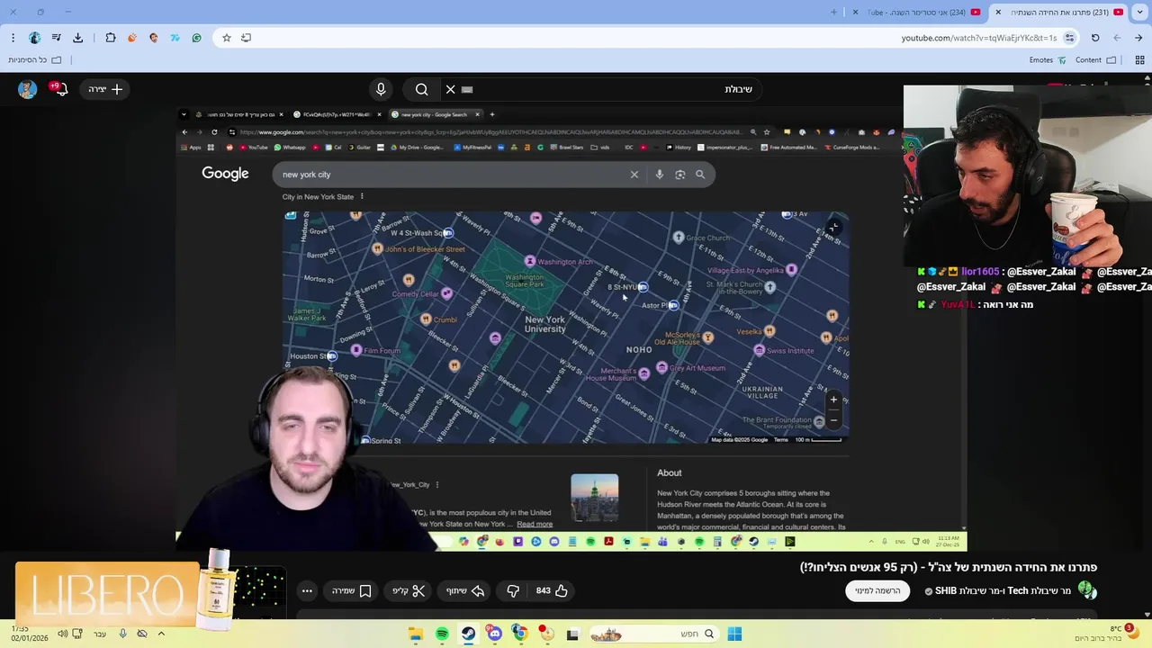This screenshot has height=648, width=1152.
Task: Start YouTube voice search with the microphone
Action: [x=381, y=89]
